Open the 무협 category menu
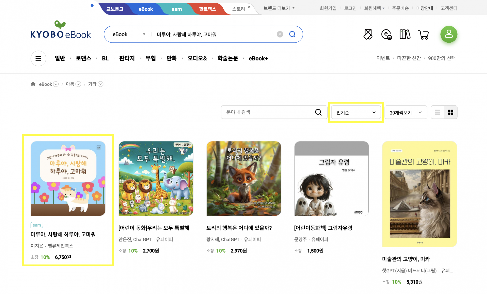This screenshot has width=487, height=294. pos(151,58)
